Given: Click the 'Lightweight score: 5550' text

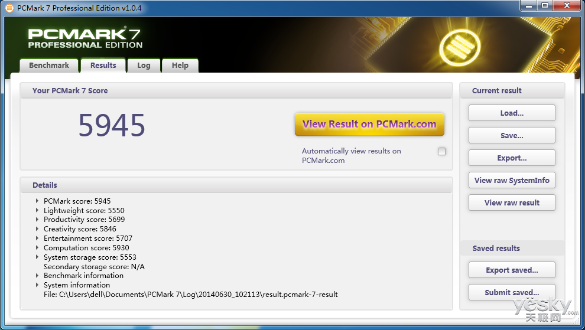Looking at the screenshot, I should tap(84, 210).
